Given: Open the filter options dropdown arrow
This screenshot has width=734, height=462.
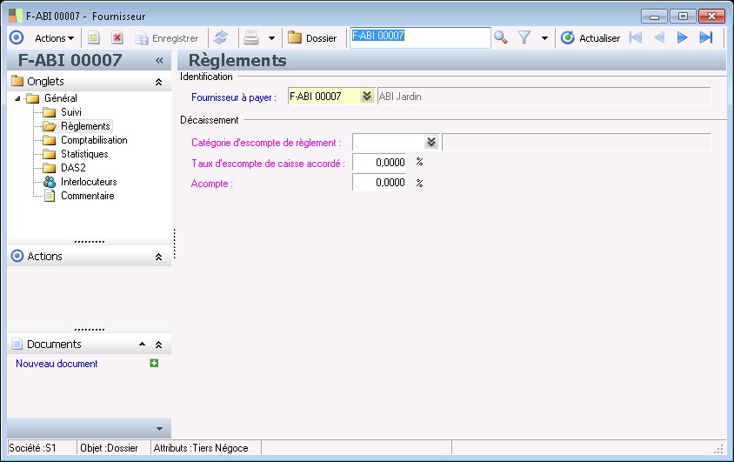Looking at the screenshot, I should [544, 38].
